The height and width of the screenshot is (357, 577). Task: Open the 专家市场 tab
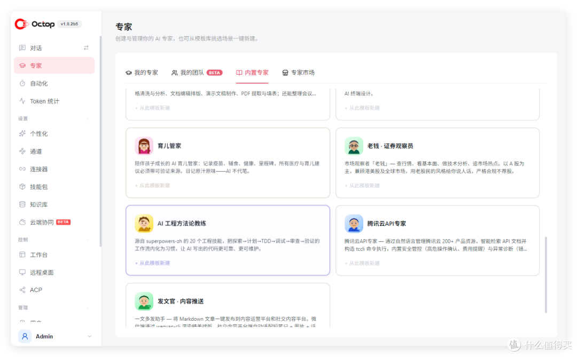coord(299,73)
